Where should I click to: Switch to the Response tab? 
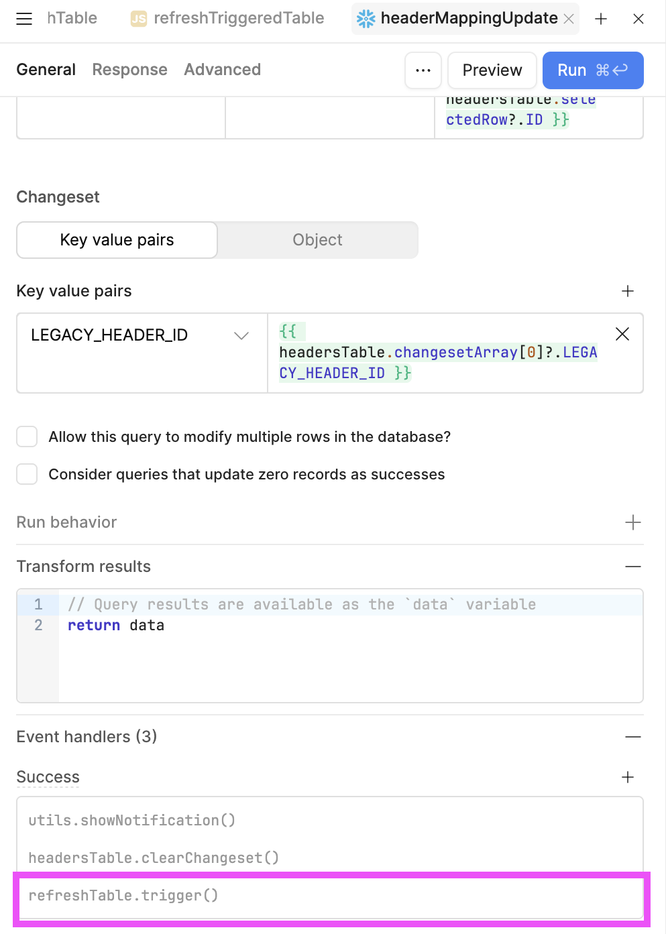point(130,70)
